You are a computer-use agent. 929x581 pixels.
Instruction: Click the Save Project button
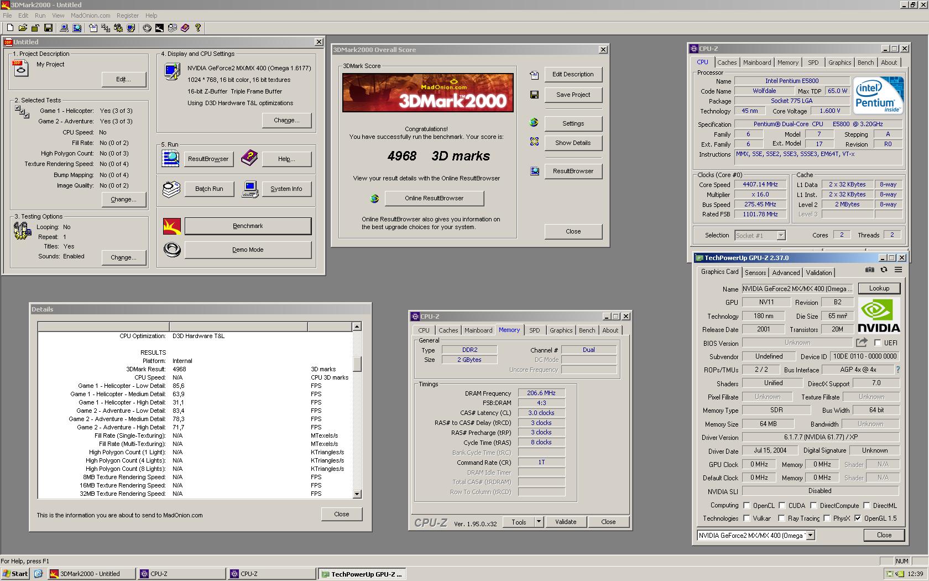tap(573, 95)
